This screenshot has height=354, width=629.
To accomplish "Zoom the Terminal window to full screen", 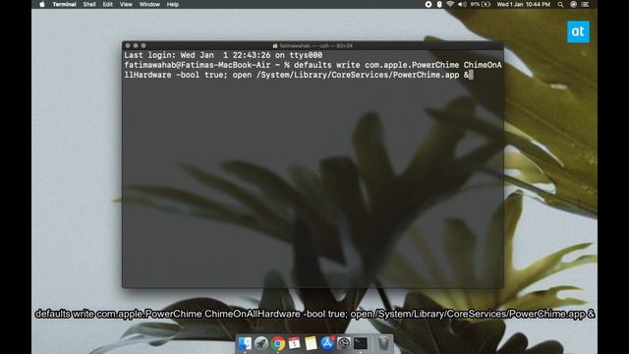I will (x=143, y=46).
